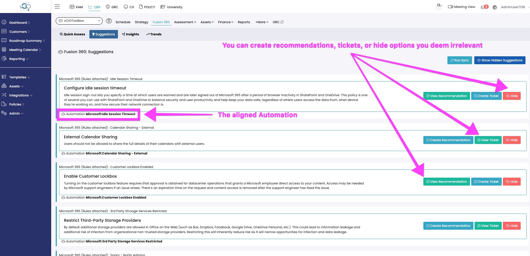Click the Reporting pie chart icon

pyautogui.click(x=4, y=58)
